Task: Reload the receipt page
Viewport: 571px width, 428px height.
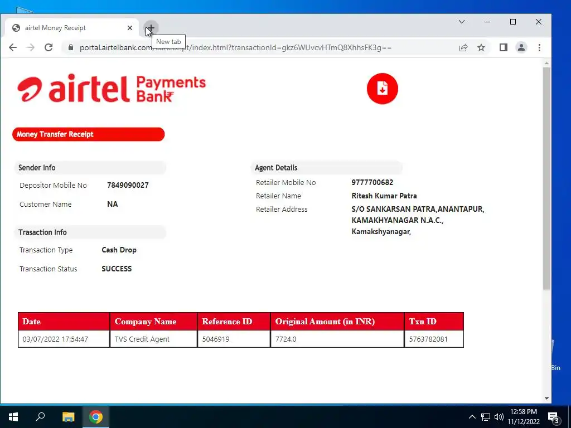Action: (x=49, y=47)
